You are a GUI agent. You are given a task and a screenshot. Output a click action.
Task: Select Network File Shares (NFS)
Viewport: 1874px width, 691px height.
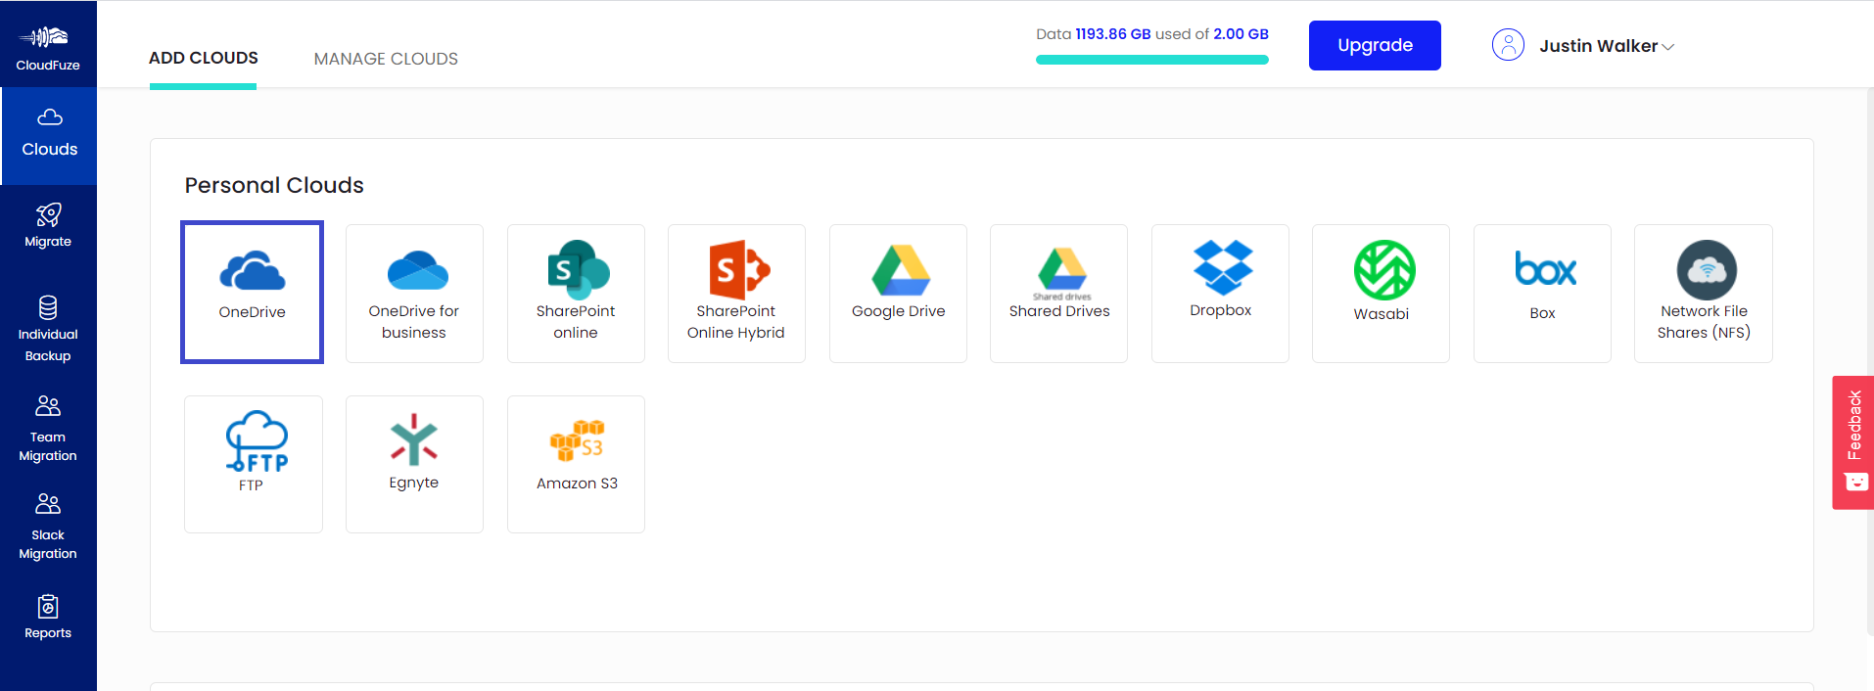1703,294
